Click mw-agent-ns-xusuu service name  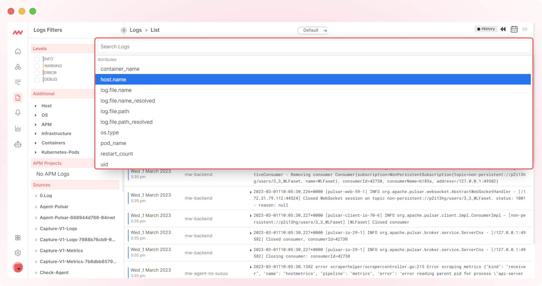point(206,273)
